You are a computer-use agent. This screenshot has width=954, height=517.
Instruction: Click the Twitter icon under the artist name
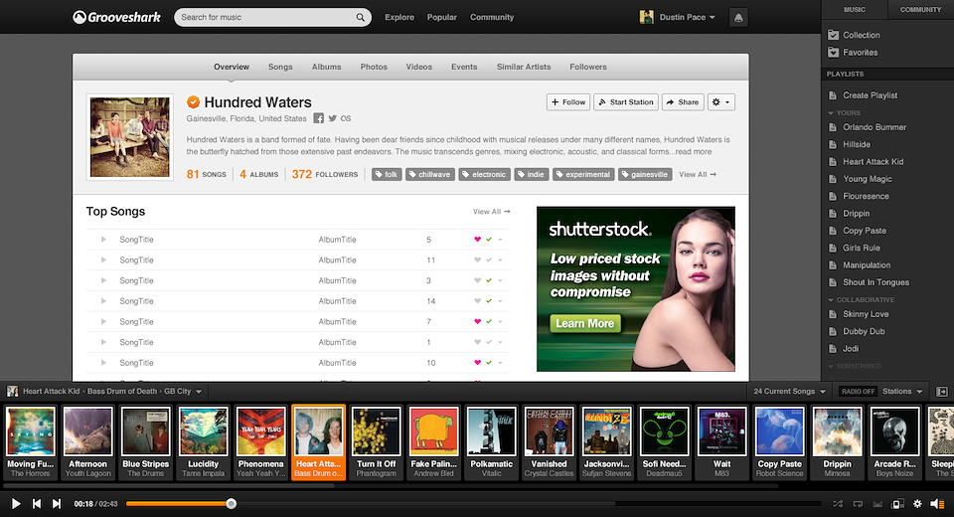click(332, 118)
